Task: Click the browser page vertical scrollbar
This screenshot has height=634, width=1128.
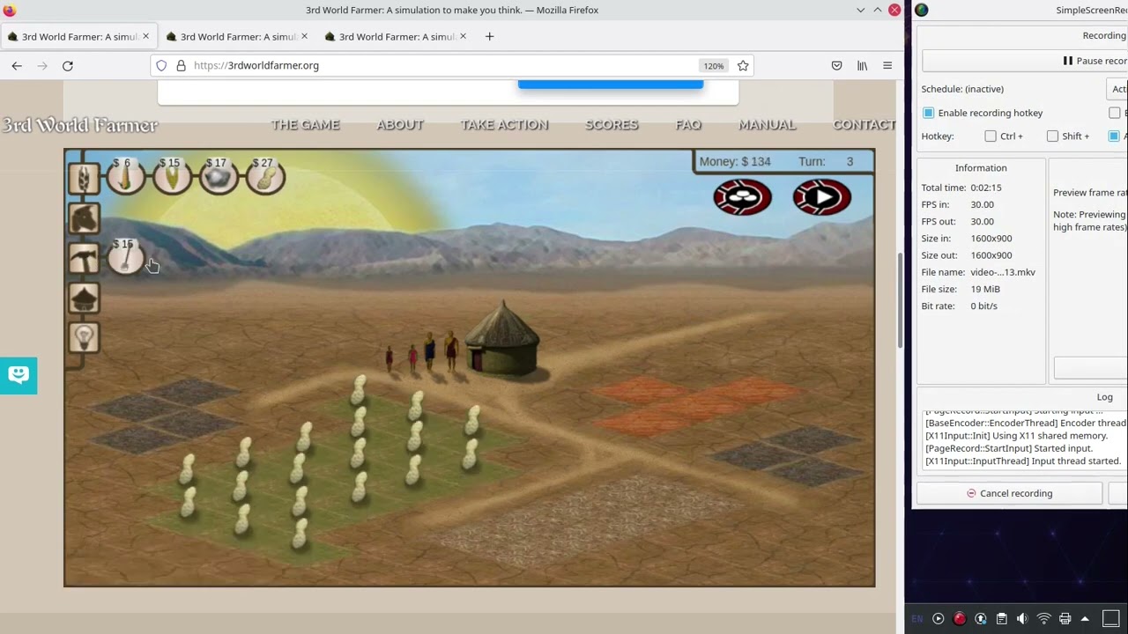Action: 900,299
